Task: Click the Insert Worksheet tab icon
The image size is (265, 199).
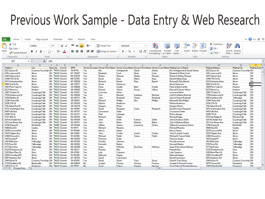Action: 30,168
